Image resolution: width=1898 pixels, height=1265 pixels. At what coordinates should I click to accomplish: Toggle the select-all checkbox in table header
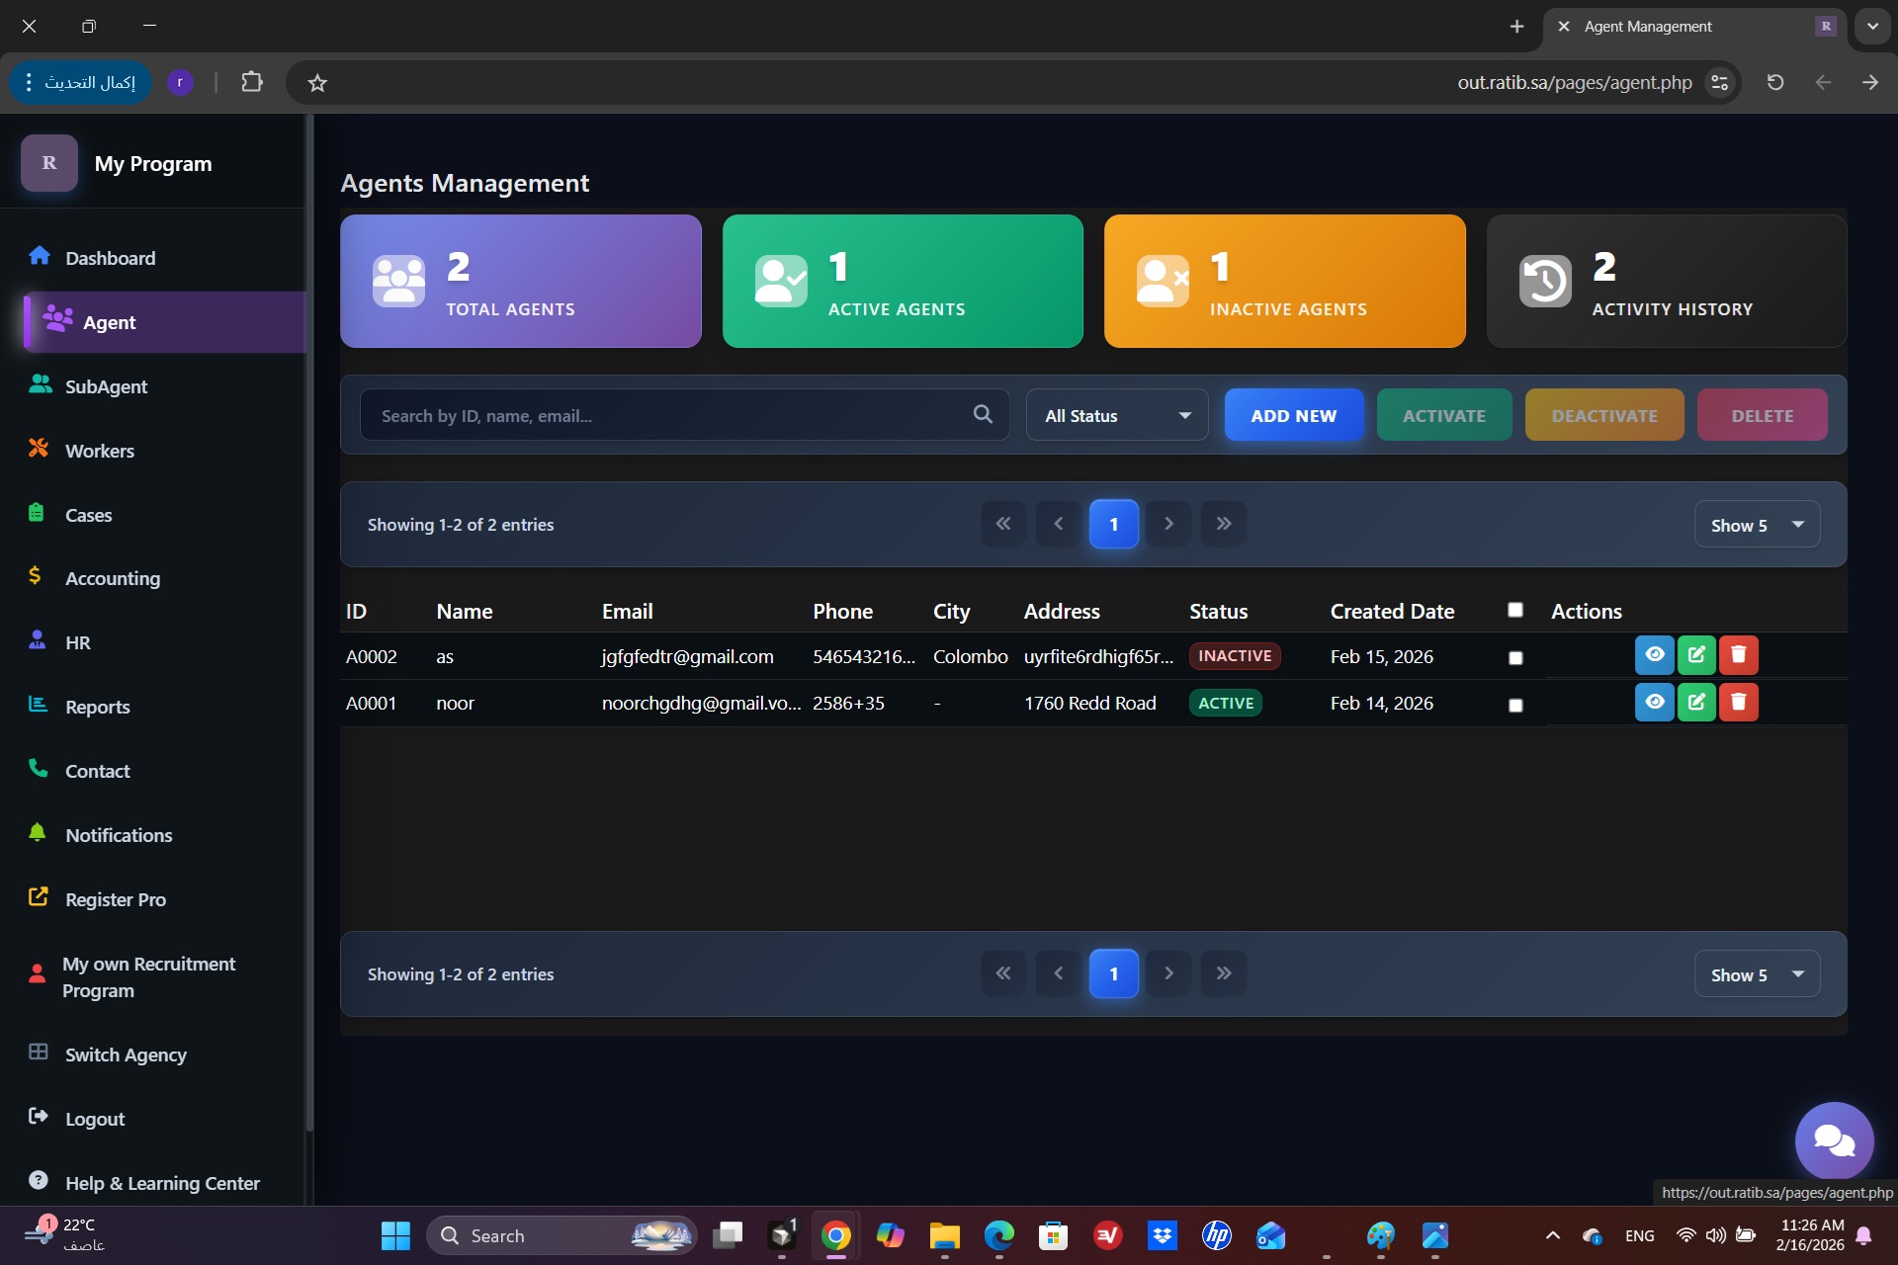pyautogui.click(x=1515, y=610)
